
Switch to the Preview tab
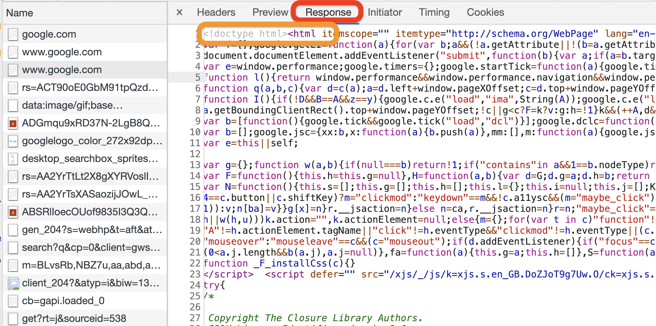tap(270, 13)
